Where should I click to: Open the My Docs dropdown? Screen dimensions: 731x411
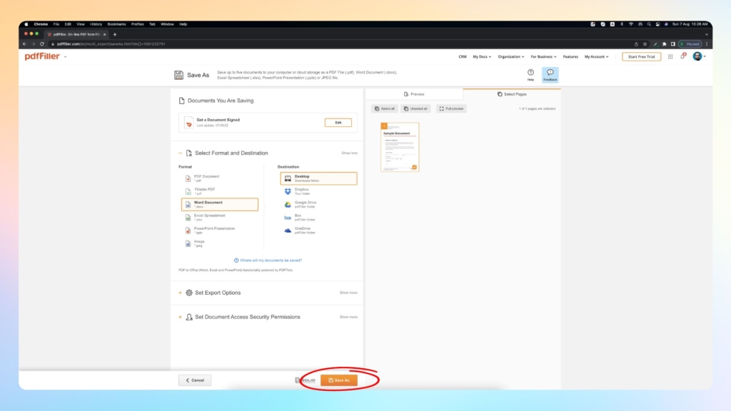pyautogui.click(x=482, y=57)
